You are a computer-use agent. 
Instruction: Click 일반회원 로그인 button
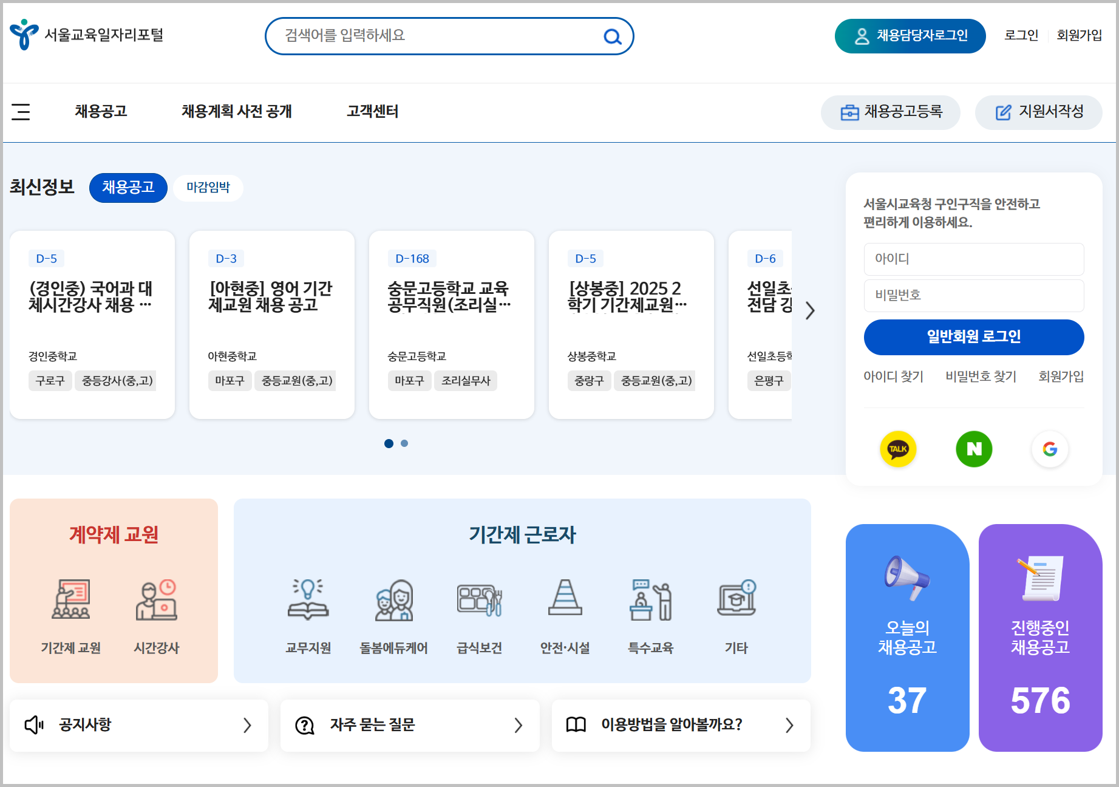coord(974,337)
